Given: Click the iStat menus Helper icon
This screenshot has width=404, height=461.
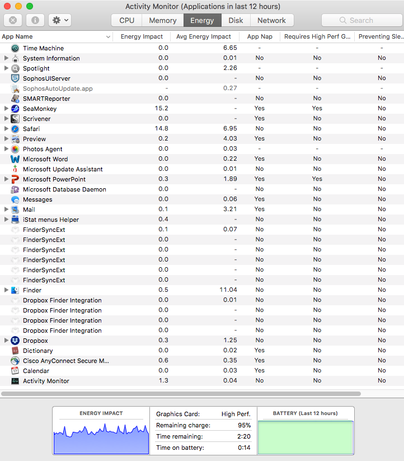Looking at the screenshot, I should 15,220.
